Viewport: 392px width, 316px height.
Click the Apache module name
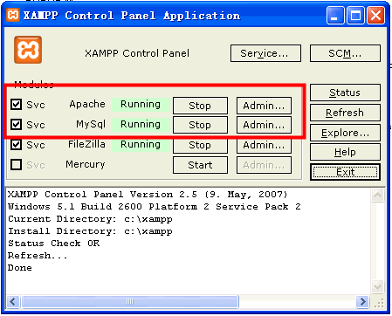87,104
